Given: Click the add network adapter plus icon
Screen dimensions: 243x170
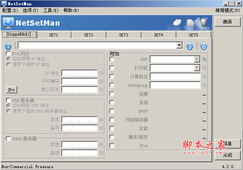Looking at the screenshot, I should click(8, 46).
